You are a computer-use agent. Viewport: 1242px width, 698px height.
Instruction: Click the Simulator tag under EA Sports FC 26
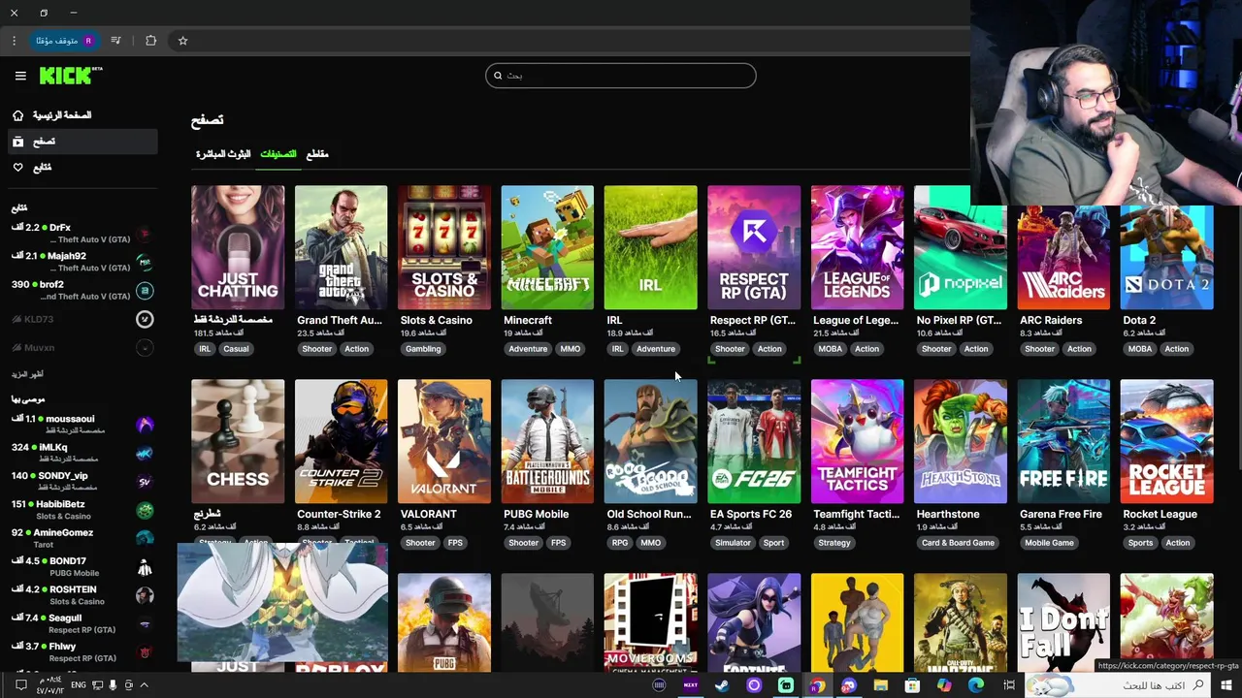(733, 543)
